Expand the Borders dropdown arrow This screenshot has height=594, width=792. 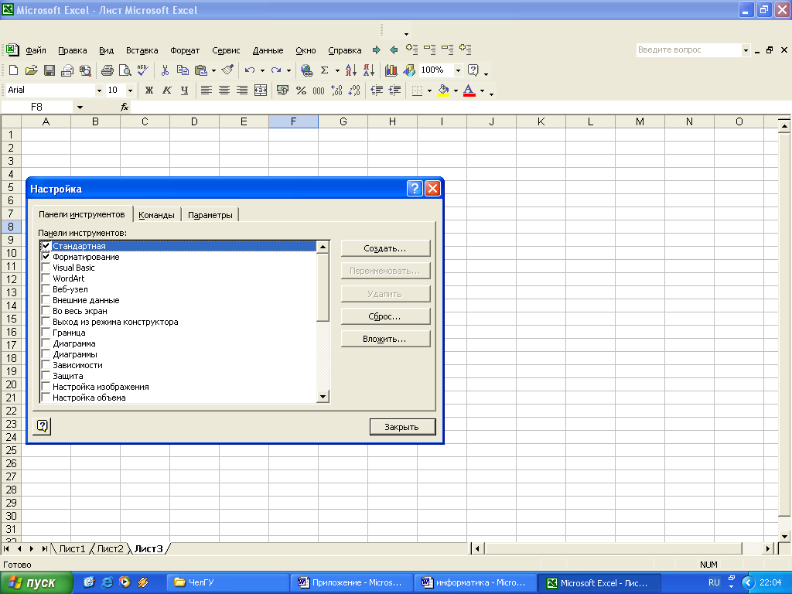click(429, 91)
